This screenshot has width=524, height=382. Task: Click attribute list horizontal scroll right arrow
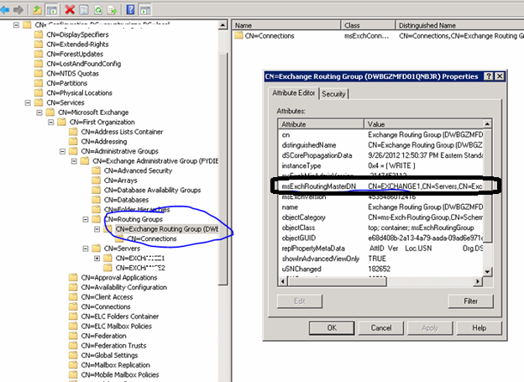point(478,281)
